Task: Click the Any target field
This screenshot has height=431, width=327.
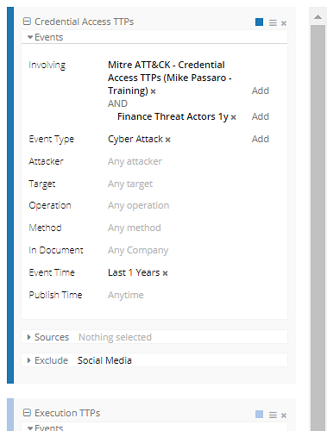Action: [x=130, y=184]
